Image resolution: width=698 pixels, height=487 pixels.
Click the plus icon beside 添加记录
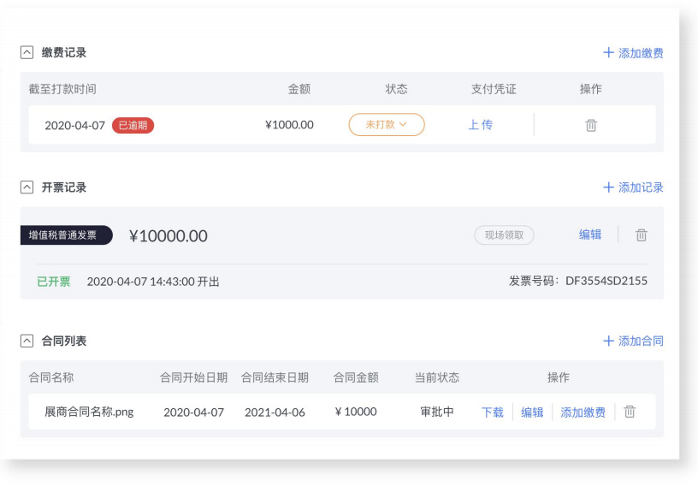click(608, 187)
